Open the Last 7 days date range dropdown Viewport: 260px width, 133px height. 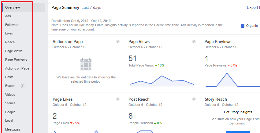93,8
